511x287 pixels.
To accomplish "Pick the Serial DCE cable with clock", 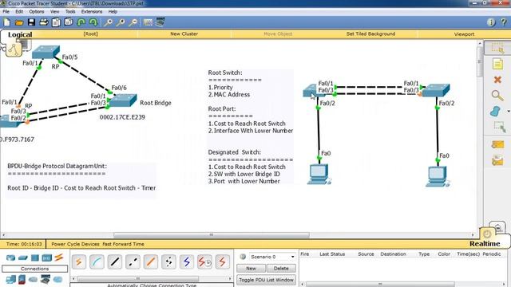I will (204, 262).
